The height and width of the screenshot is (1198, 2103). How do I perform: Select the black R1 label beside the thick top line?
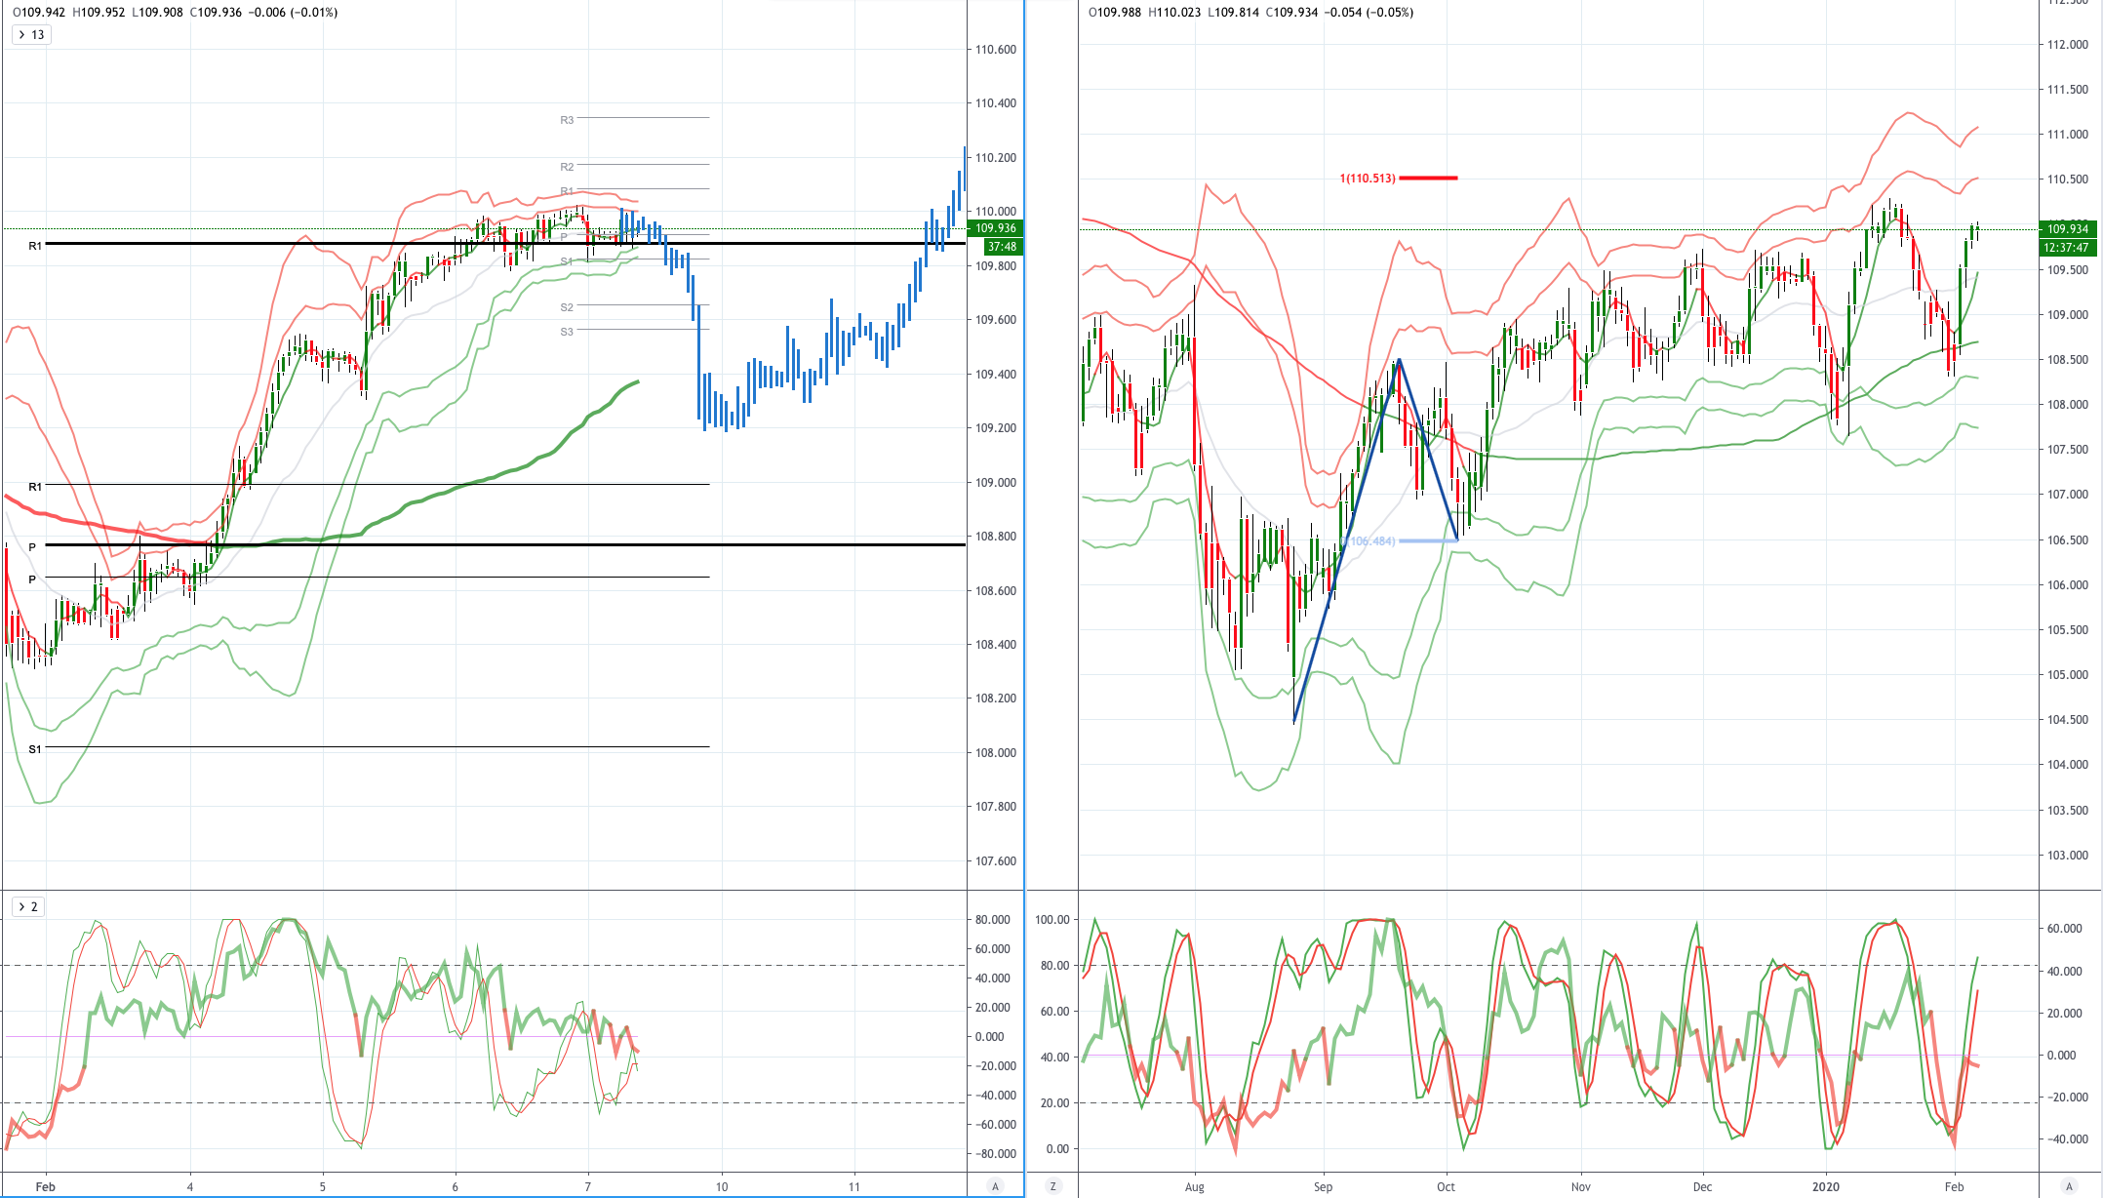[35, 246]
